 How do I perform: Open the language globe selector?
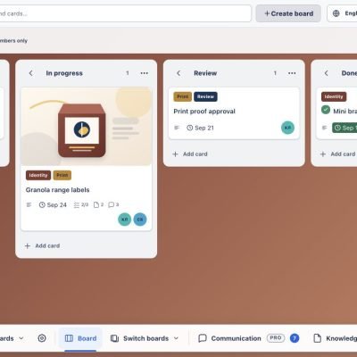click(x=342, y=13)
